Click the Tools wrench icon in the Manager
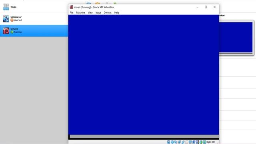Screen dimensions: 256x144 tap(6, 7)
